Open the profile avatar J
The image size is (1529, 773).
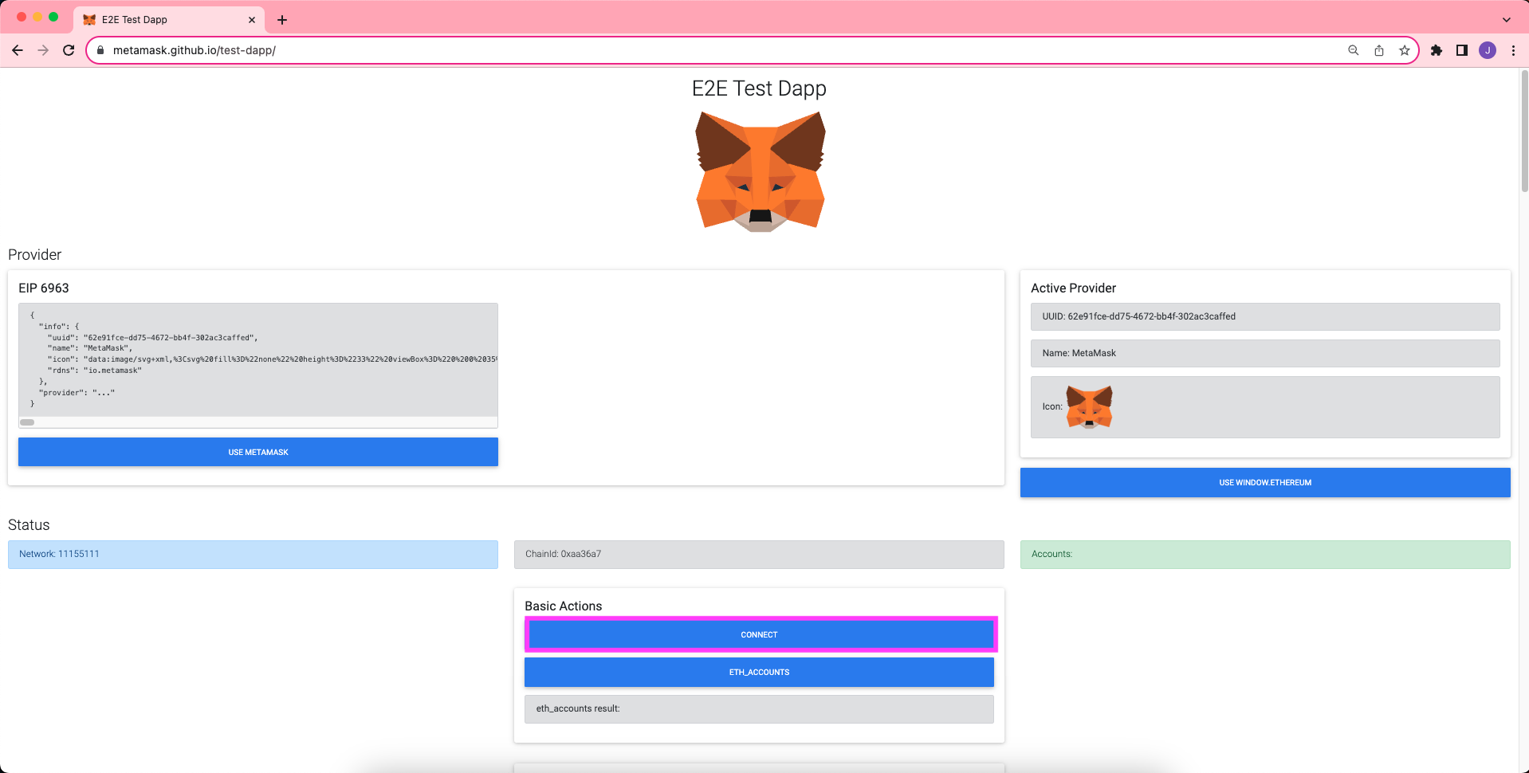coord(1487,50)
